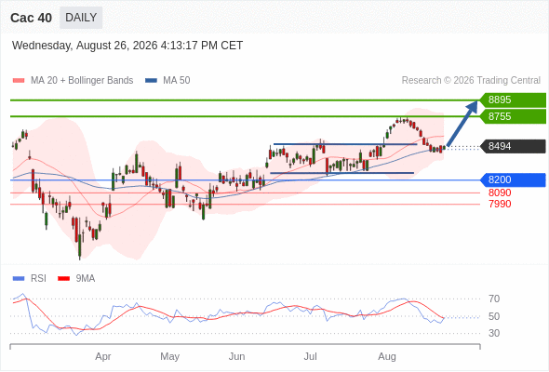Click the blue upward trend arrow
The width and height of the screenshot is (549, 372).
click(x=462, y=123)
